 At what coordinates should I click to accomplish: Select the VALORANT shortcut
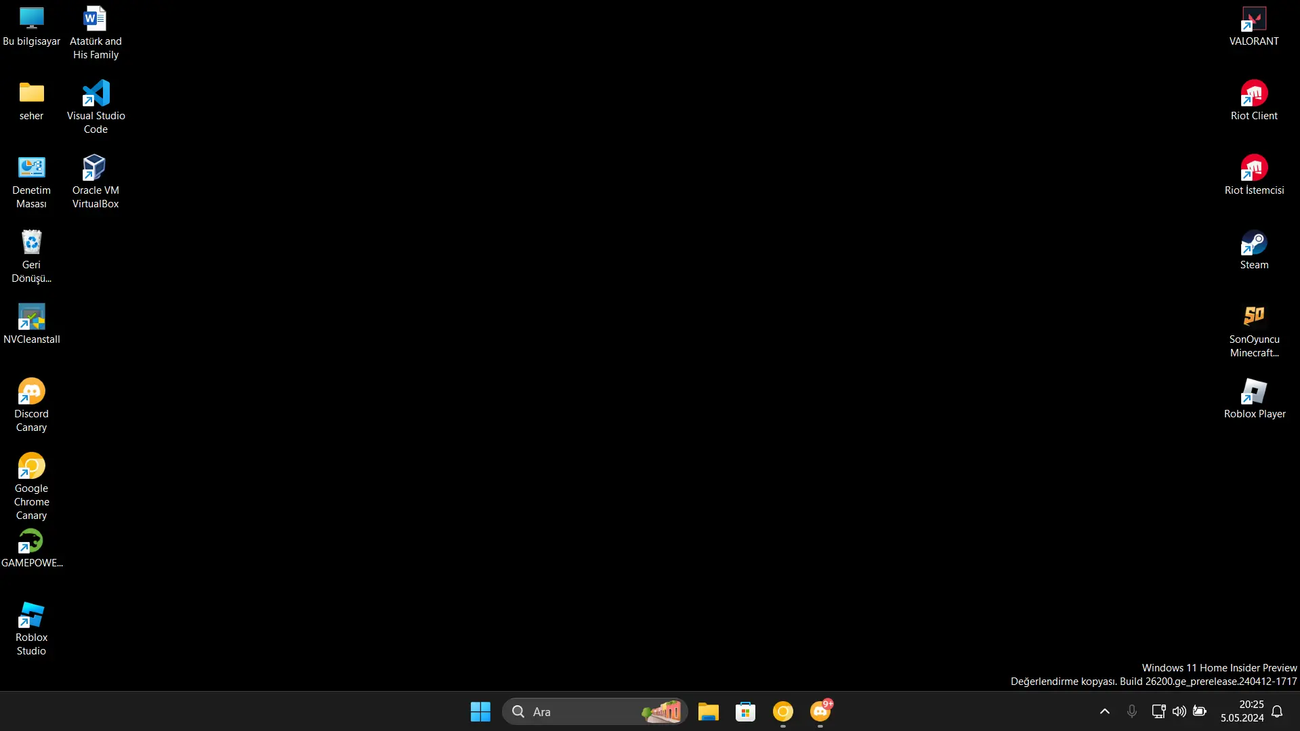coord(1254,27)
